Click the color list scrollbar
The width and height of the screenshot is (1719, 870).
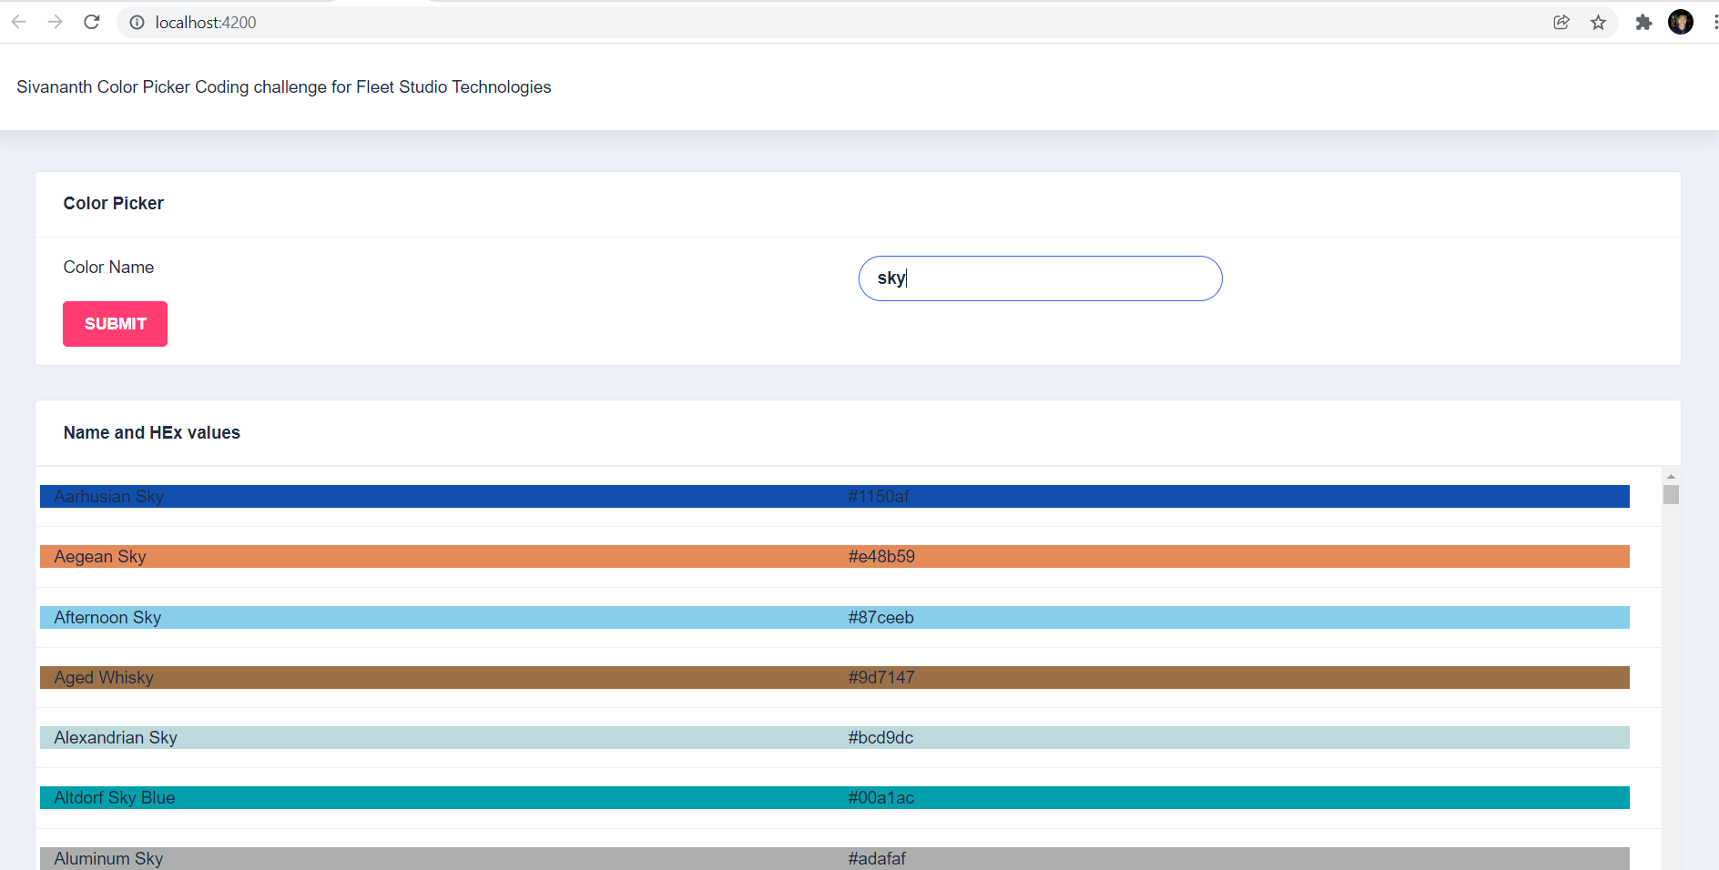pos(1669,496)
